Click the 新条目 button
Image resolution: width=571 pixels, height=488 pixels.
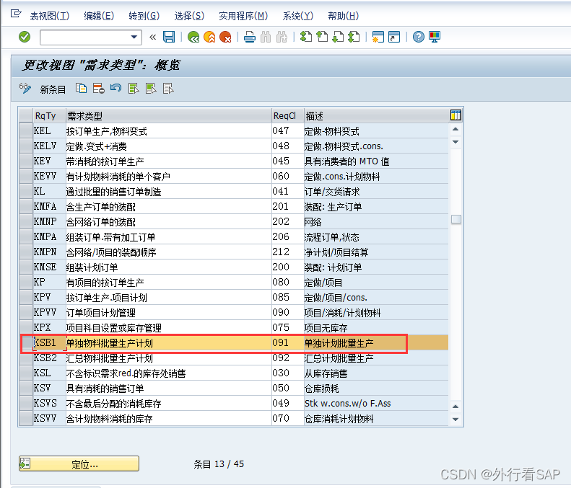(x=52, y=89)
